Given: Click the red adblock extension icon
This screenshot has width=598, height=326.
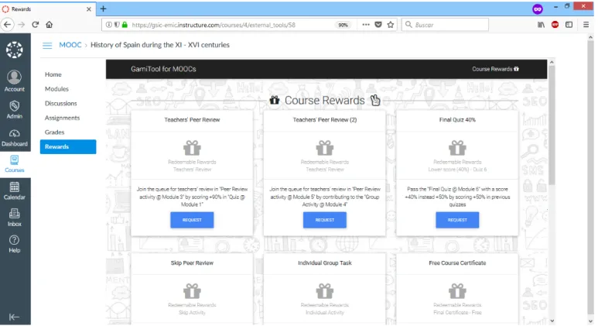Looking at the screenshot, I should [555, 25].
